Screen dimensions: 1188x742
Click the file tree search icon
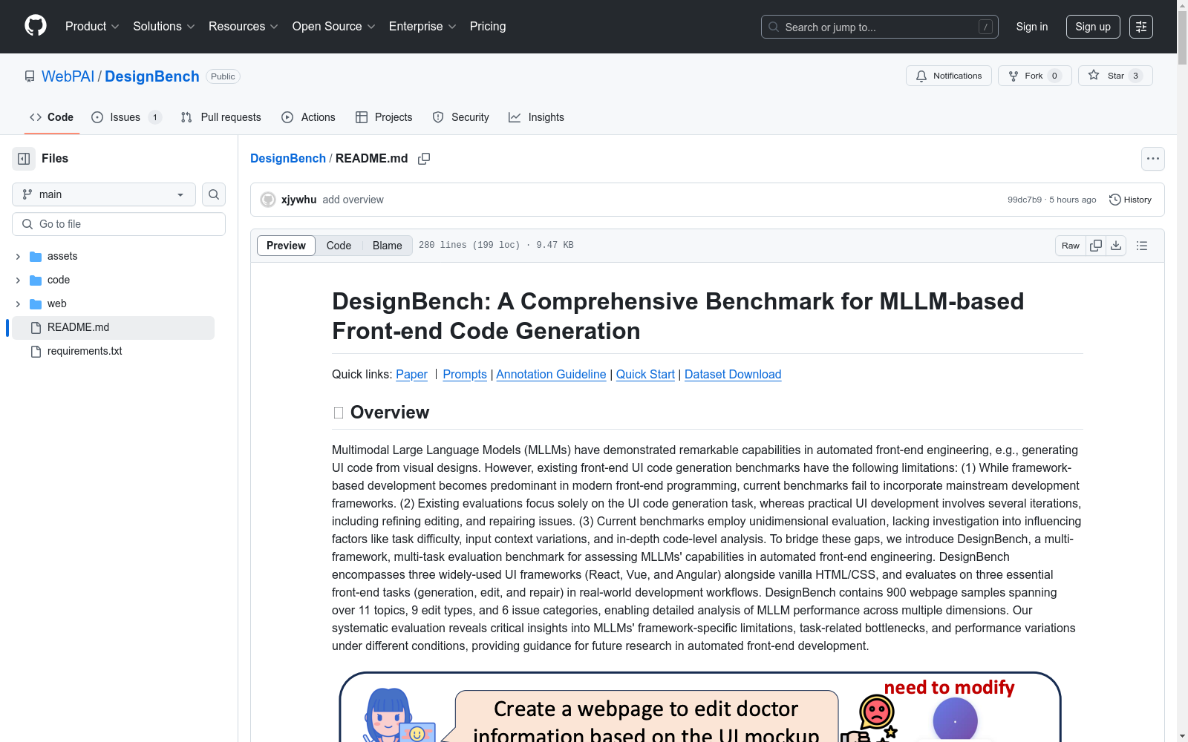[x=213, y=194]
